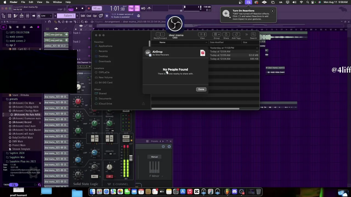Click the Cmd modifier button
Image resolution: width=351 pixels, height=197 pixels.
(x=89, y=16)
